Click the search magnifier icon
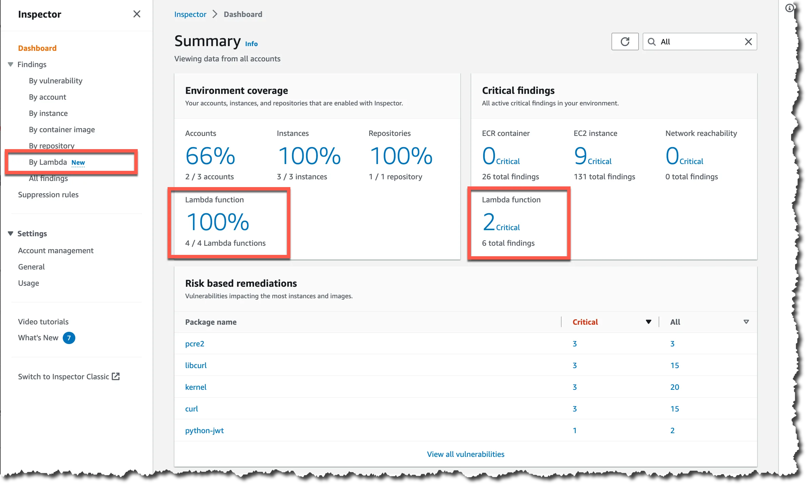806x484 pixels. pos(652,41)
